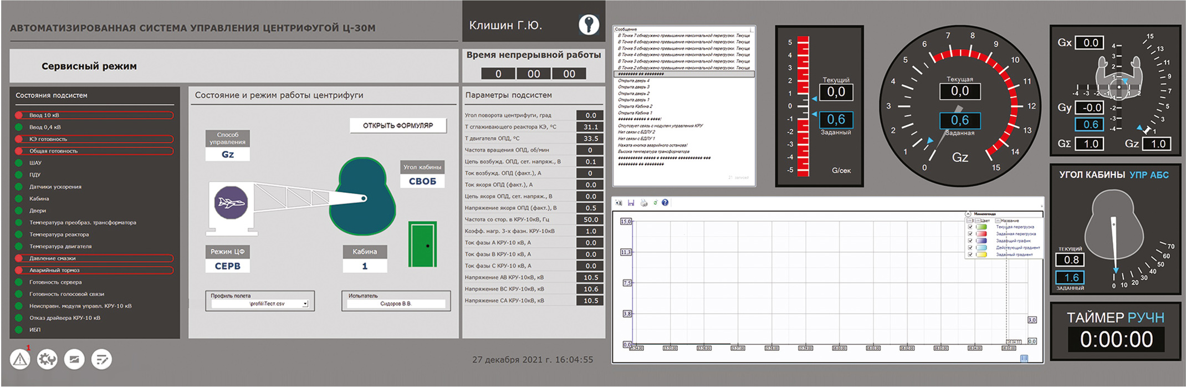Collapse the Минилегенда panel chevron
Image resolution: width=1186 pixels, height=388 pixels.
pos(968,214)
